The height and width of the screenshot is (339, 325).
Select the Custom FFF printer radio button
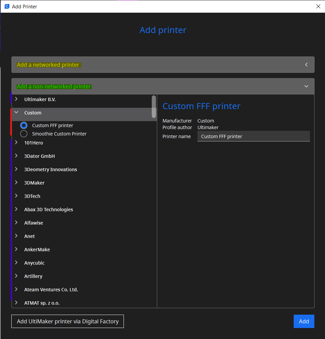[x=24, y=125]
